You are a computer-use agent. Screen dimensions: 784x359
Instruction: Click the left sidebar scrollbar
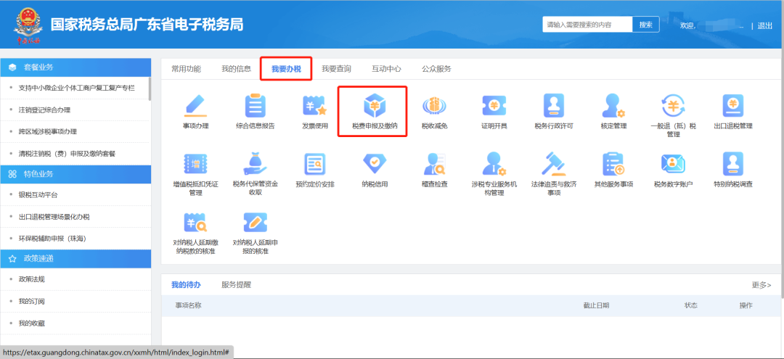point(150,89)
